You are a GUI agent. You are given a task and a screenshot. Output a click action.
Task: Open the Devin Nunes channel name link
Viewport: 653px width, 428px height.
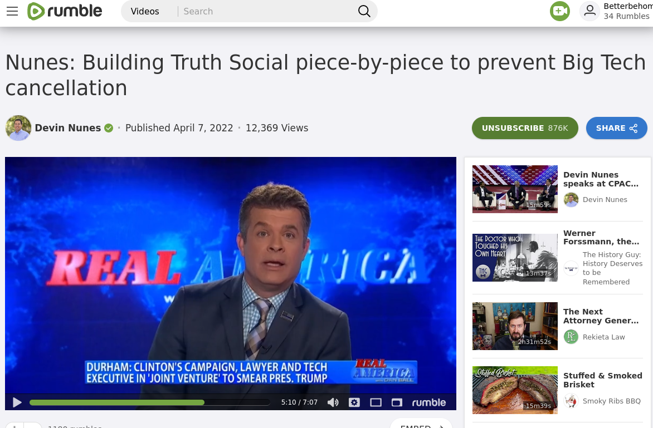tap(68, 128)
